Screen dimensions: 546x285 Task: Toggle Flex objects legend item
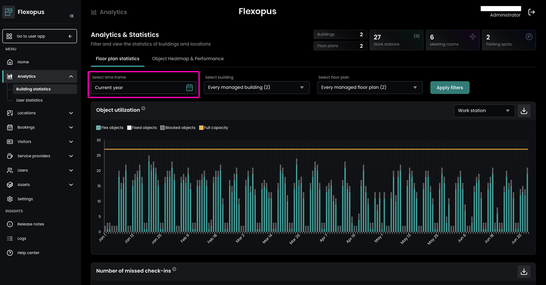[x=110, y=128]
